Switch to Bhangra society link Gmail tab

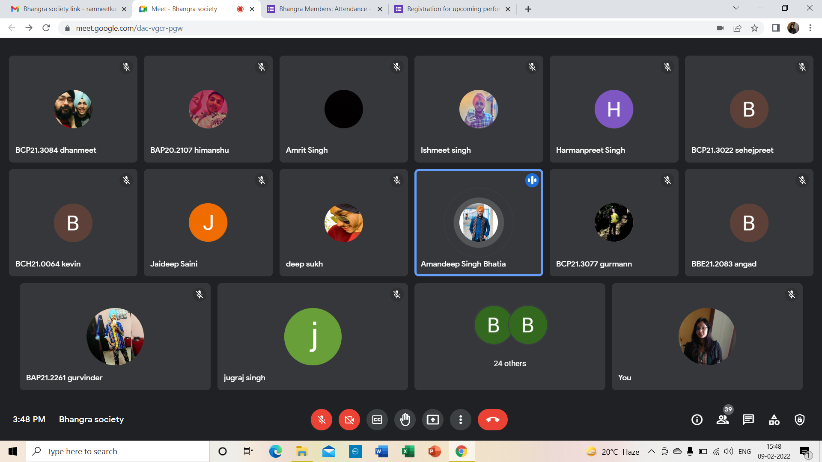[x=68, y=9]
